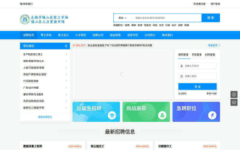240x150 pixels.
Task: Open the 职位 search type dropdown
Action: coord(123,18)
